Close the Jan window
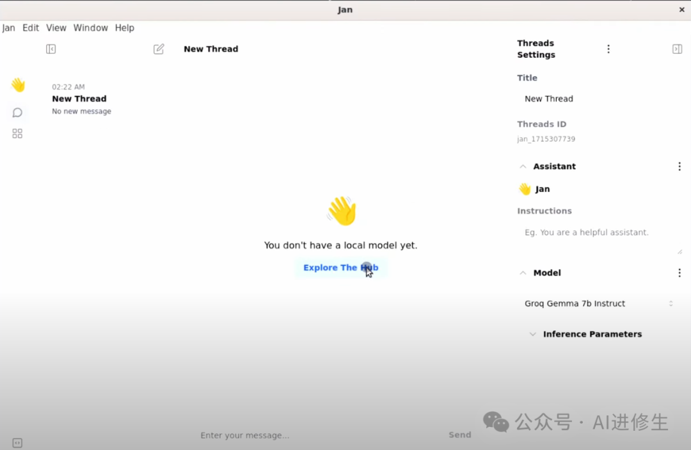 tap(681, 10)
